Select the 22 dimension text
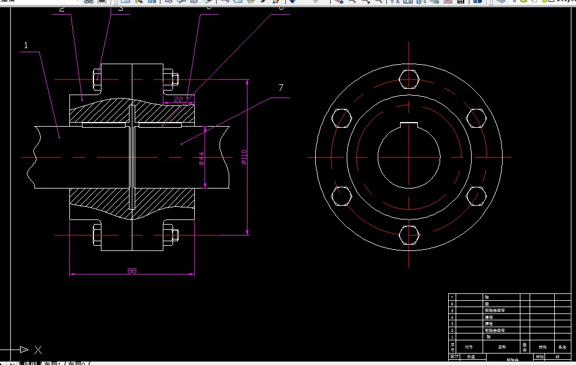576x365 pixels. pyautogui.click(x=178, y=99)
